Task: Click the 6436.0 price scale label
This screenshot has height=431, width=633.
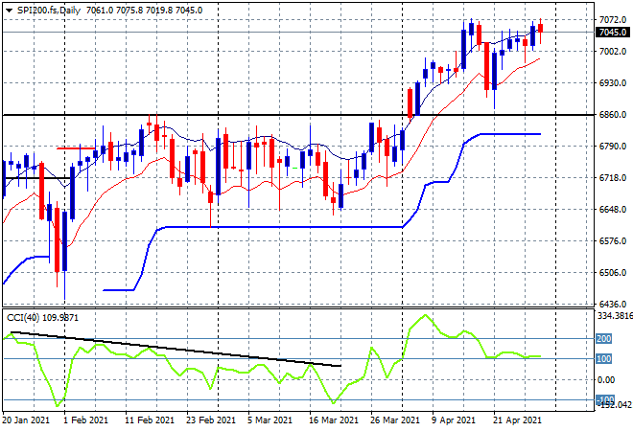Action: 613,304
